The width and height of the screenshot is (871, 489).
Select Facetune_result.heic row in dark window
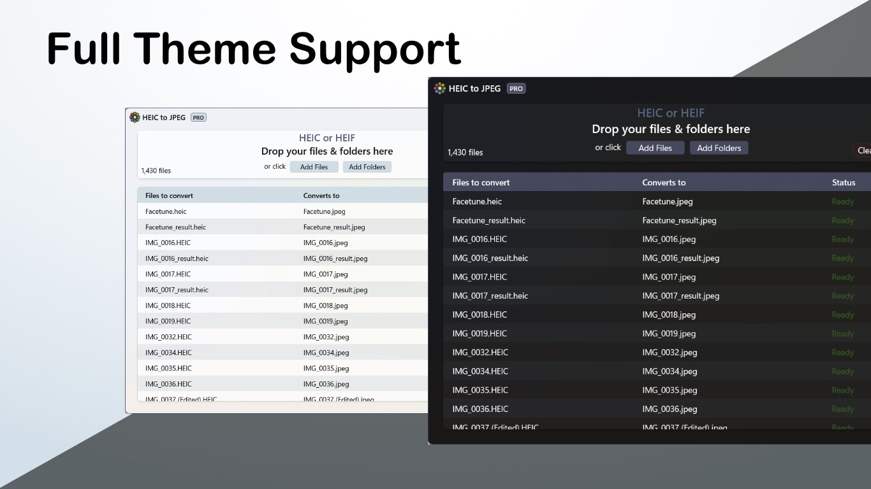point(657,220)
